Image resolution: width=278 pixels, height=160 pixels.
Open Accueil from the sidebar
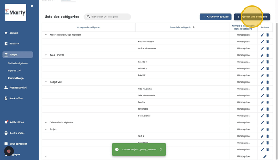11,33
